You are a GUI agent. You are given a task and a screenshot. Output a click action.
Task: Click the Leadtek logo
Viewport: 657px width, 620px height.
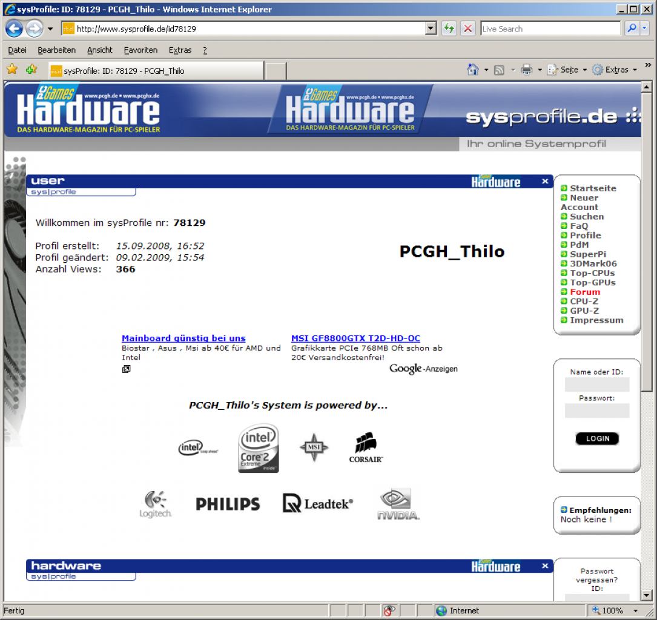318,503
